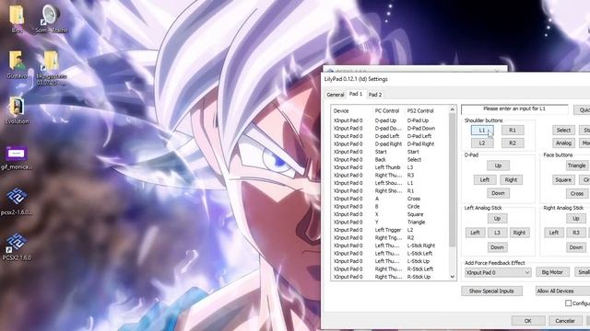This screenshot has width=590, height=331.
Task: Bind Left Analog Stick Up
Action: pyautogui.click(x=497, y=219)
